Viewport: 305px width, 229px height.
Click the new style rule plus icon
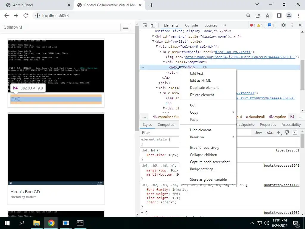coord(279,133)
